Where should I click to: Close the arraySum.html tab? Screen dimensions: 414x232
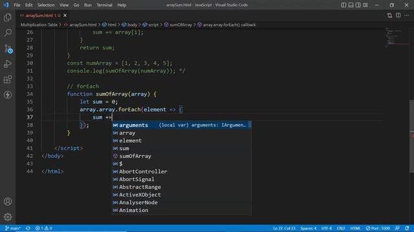pyautogui.click(x=65, y=15)
